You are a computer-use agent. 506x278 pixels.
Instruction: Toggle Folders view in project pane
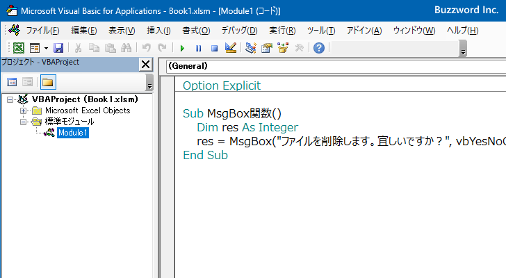pyautogui.click(x=48, y=82)
